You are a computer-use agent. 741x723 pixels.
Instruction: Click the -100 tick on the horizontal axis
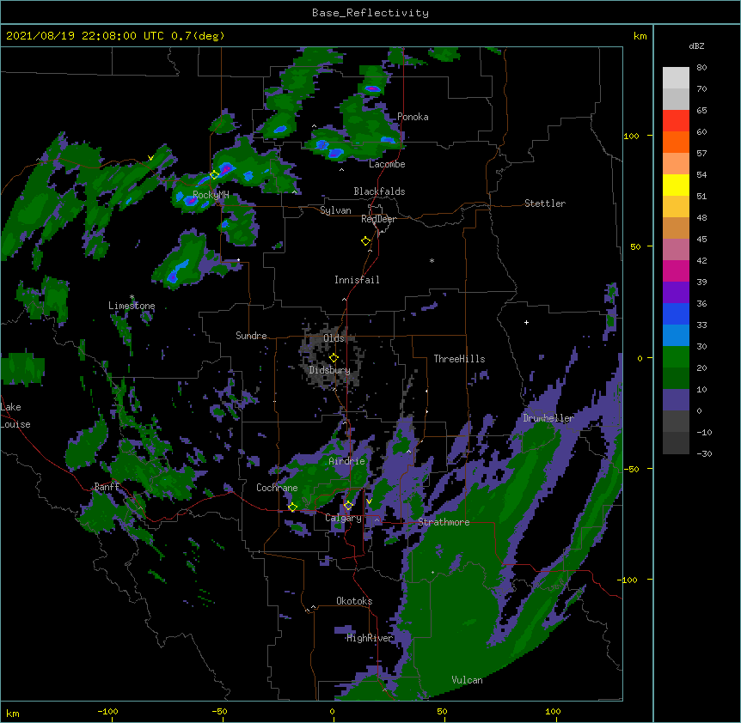[x=107, y=711]
